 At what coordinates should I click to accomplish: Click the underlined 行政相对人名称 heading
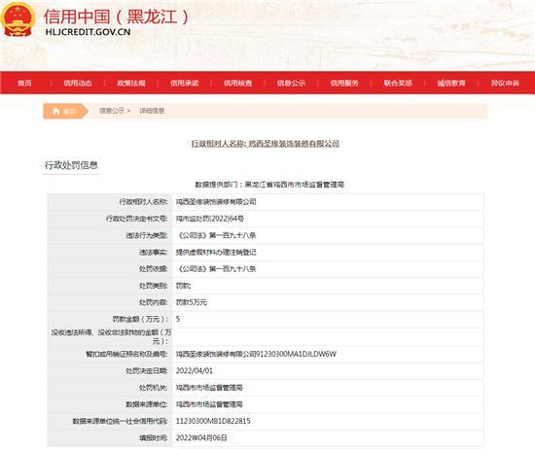point(266,144)
